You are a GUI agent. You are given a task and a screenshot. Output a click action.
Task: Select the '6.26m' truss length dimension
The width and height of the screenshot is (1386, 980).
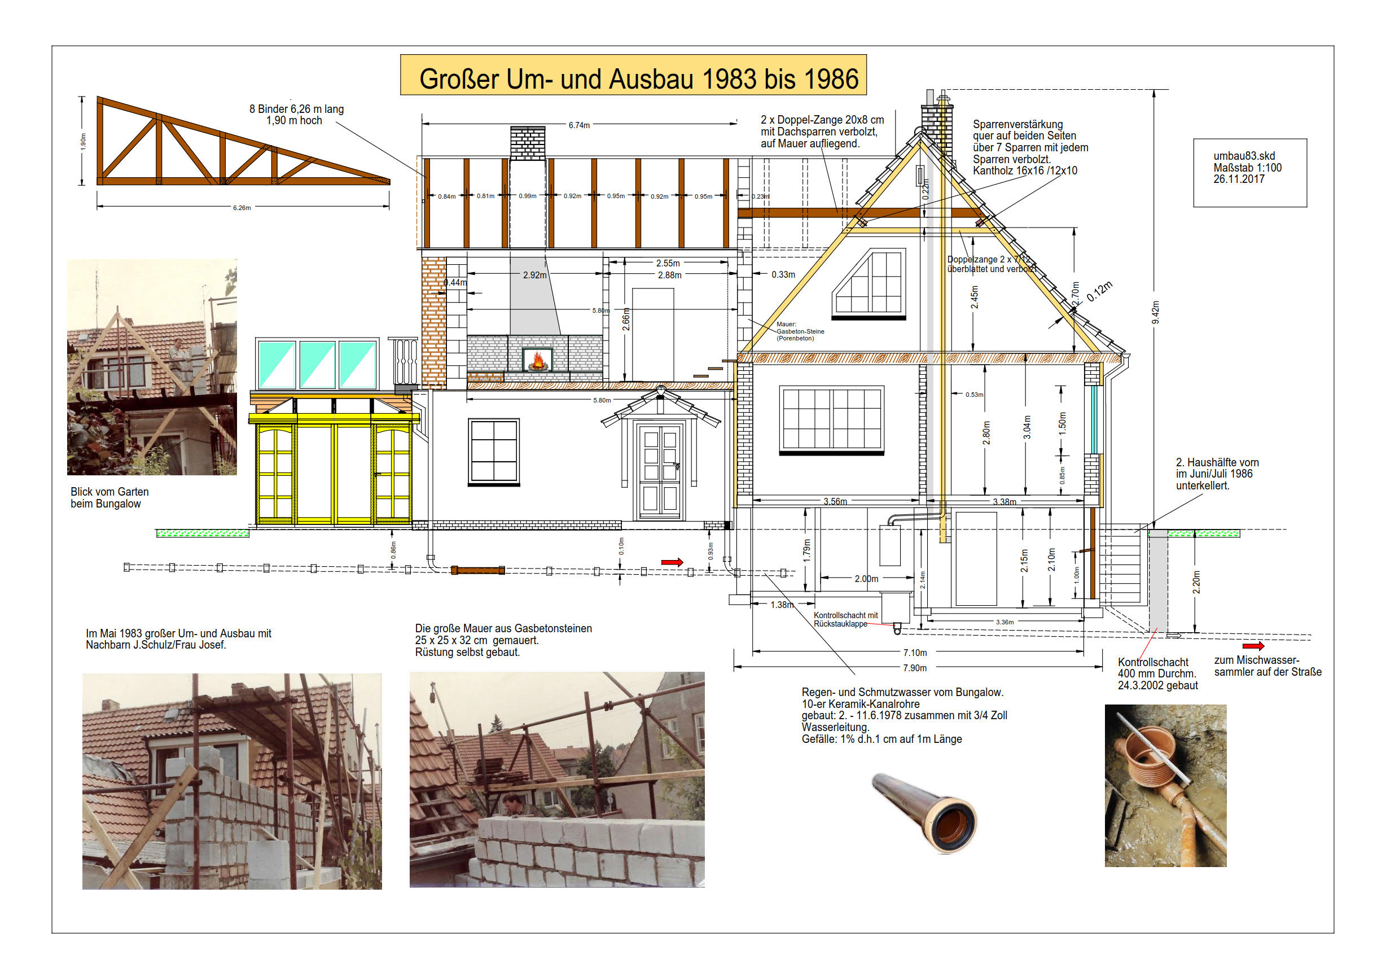242,208
